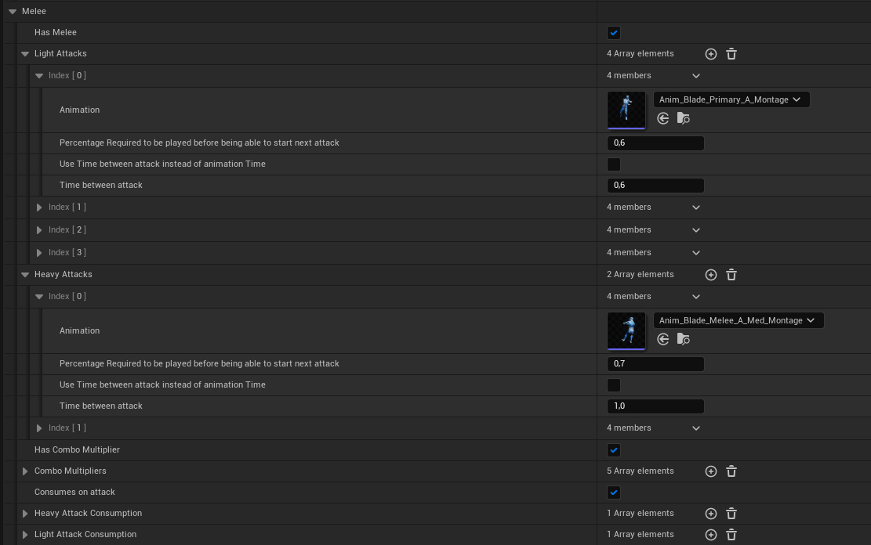The height and width of the screenshot is (545, 871).
Task: Collapse the Melee category section
Action: click(x=13, y=12)
